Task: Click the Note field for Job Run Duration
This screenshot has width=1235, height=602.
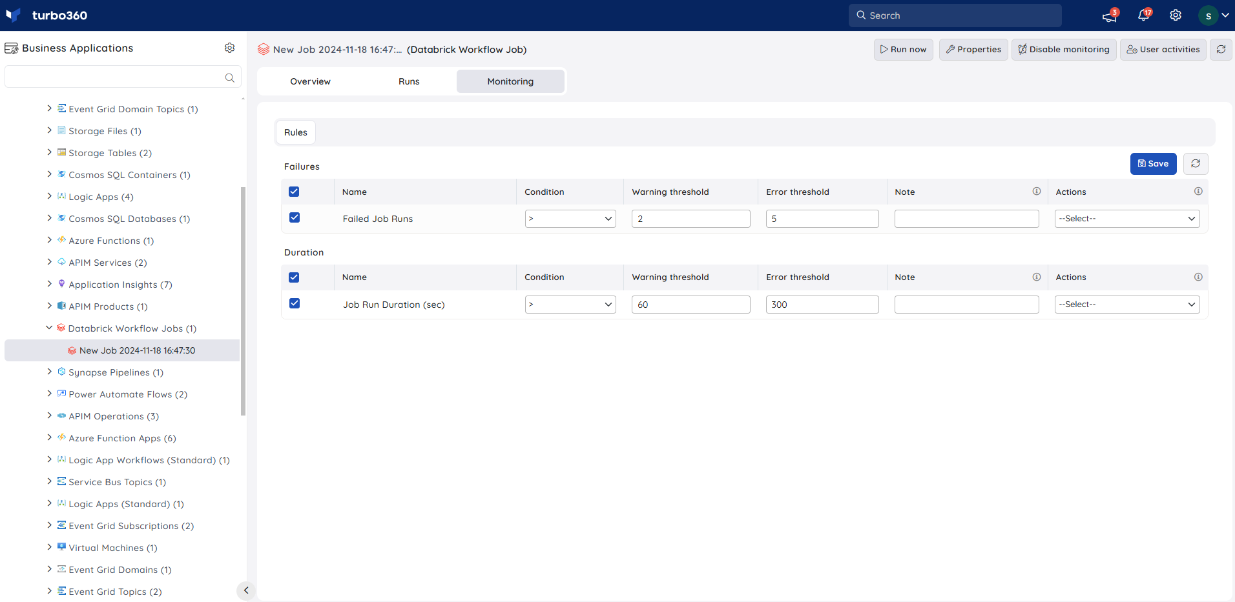Action: point(966,305)
